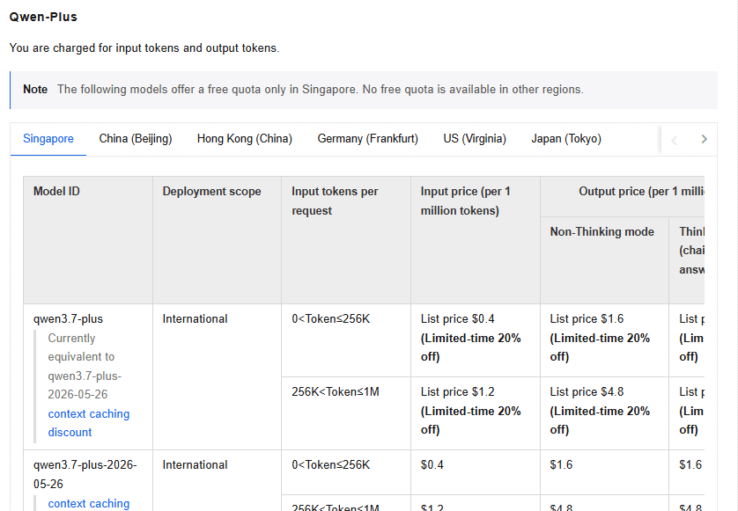Select the US (Virginia) tab
The height and width of the screenshot is (511, 738).
(x=475, y=139)
